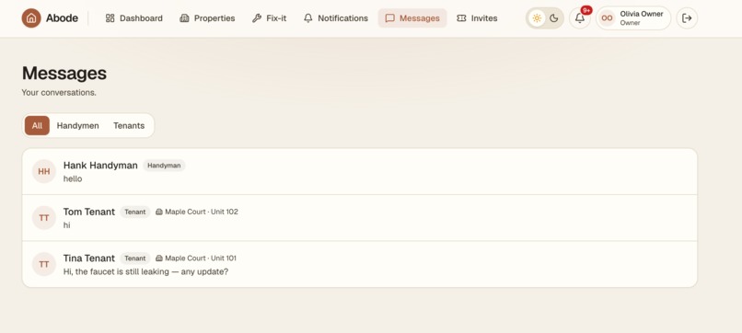Go to Properties in the navigation
This screenshot has width=742, height=333.
coord(207,18)
